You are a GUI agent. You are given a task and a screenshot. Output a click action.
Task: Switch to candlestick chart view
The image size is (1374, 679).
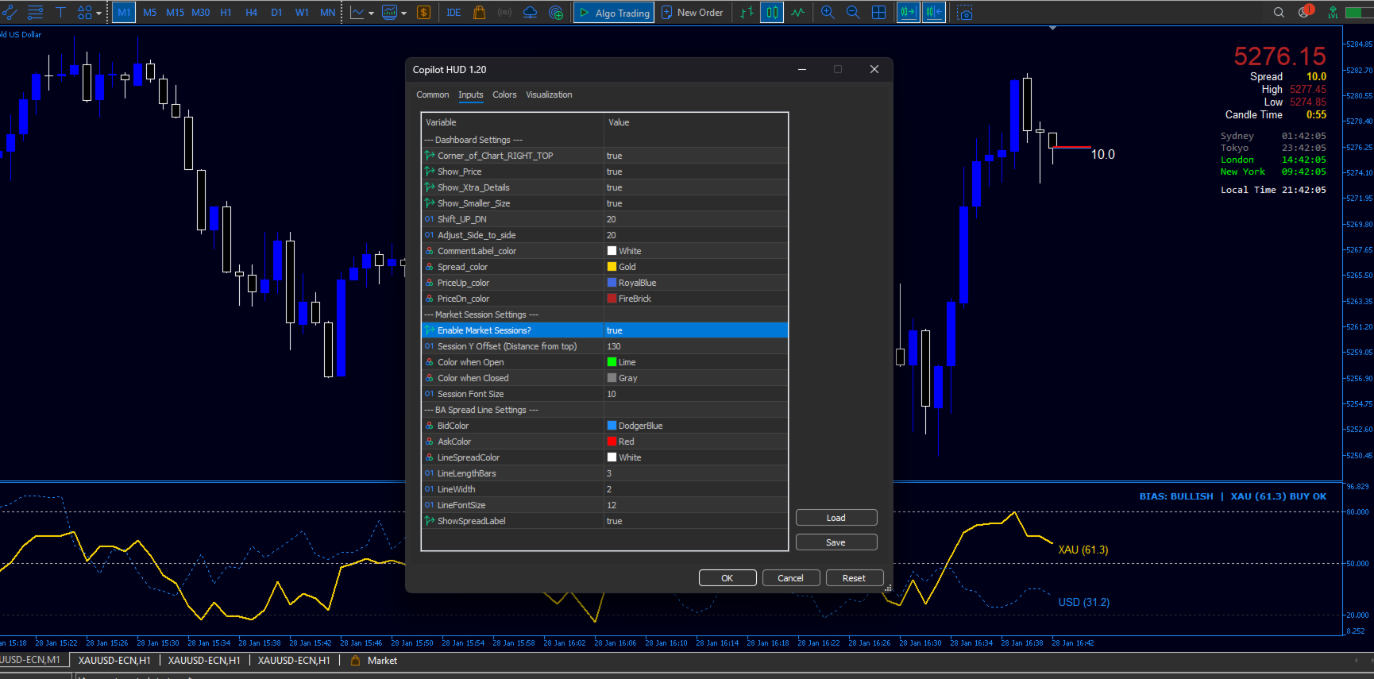772,13
